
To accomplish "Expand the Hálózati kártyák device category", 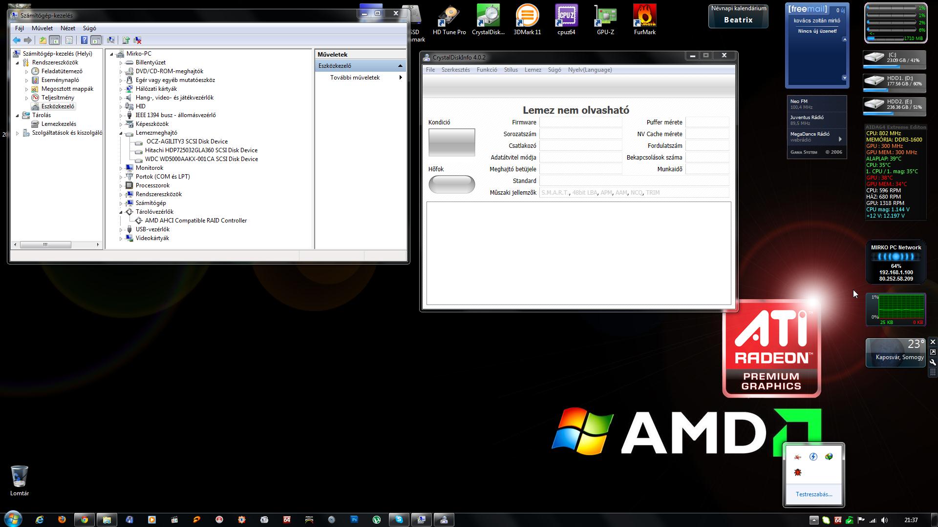I will point(121,89).
